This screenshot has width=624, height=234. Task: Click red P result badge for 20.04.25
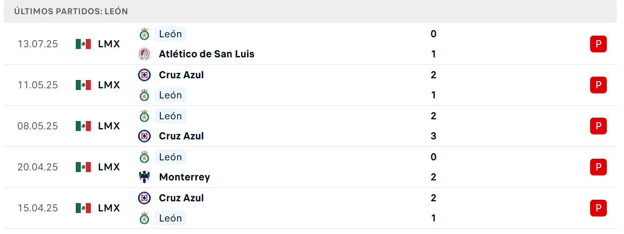(x=598, y=167)
